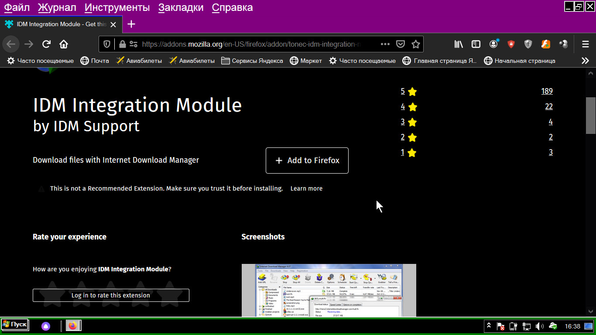Open the Журнал menu
The height and width of the screenshot is (335, 596).
(x=57, y=7)
